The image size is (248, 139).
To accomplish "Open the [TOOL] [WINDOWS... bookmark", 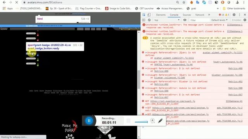I will tap(29, 8).
